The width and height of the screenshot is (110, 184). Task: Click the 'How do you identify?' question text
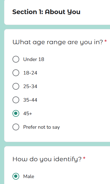tap(47, 159)
